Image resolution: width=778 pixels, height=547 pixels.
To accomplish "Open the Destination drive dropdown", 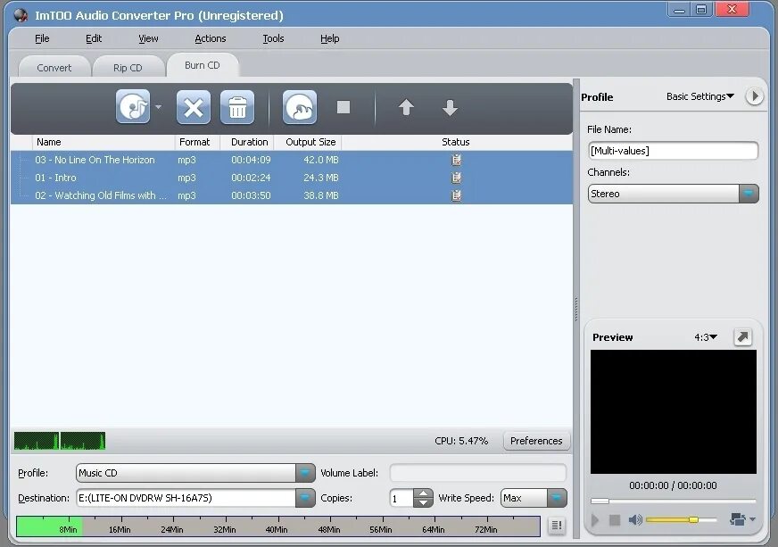I will click(x=305, y=497).
